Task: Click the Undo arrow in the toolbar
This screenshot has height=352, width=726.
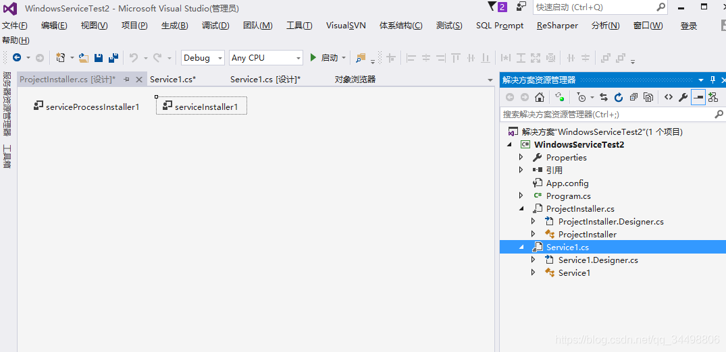Action: pyautogui.click(x=134, y=58)
